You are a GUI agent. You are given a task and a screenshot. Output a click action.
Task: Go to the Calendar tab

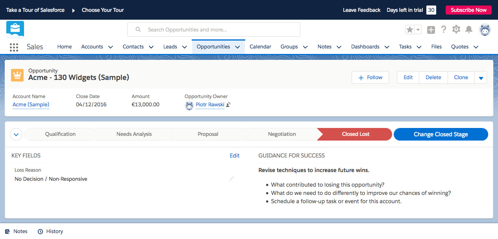260,46
